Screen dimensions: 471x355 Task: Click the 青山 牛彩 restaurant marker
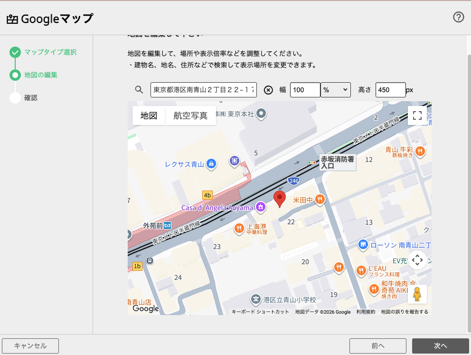click(x=420, y=152)
